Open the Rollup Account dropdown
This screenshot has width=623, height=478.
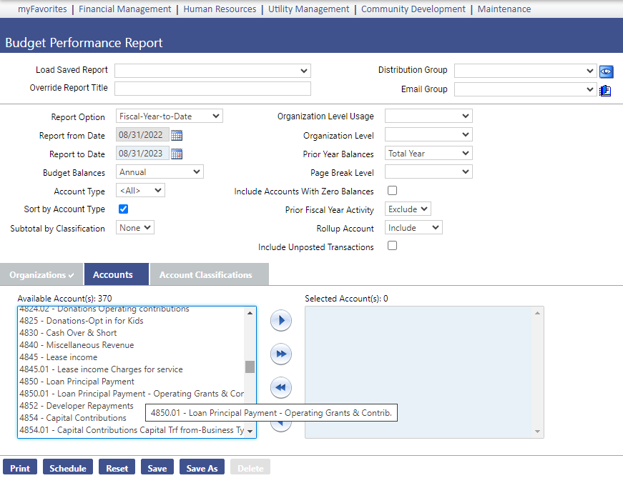(x=413, y=228)
